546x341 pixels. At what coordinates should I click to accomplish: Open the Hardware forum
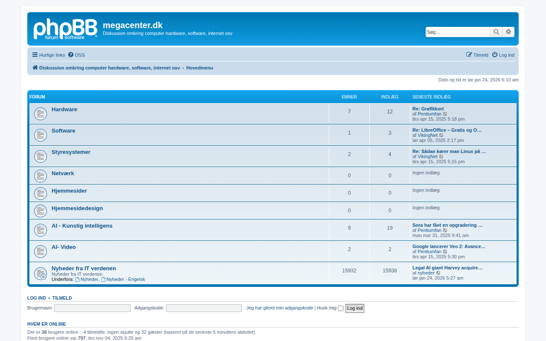64,110
